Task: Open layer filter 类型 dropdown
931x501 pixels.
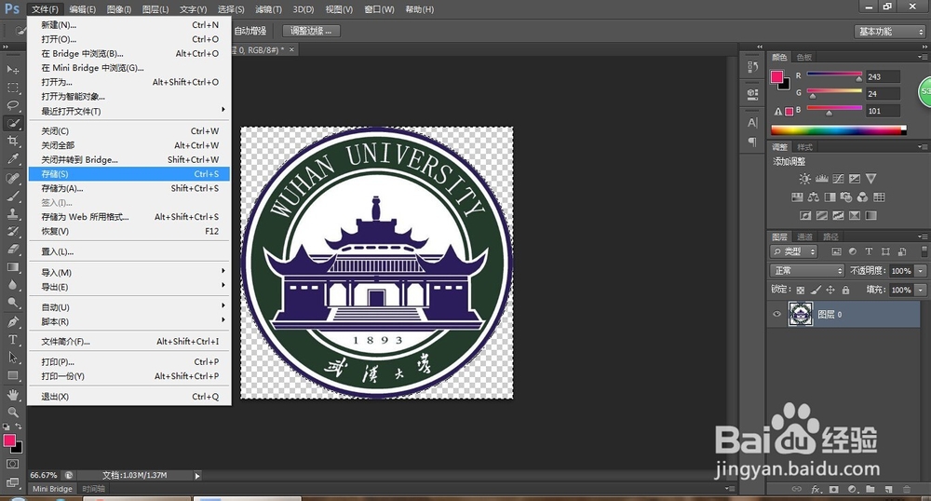Action: pyautogui.click(x=793, y=251)
